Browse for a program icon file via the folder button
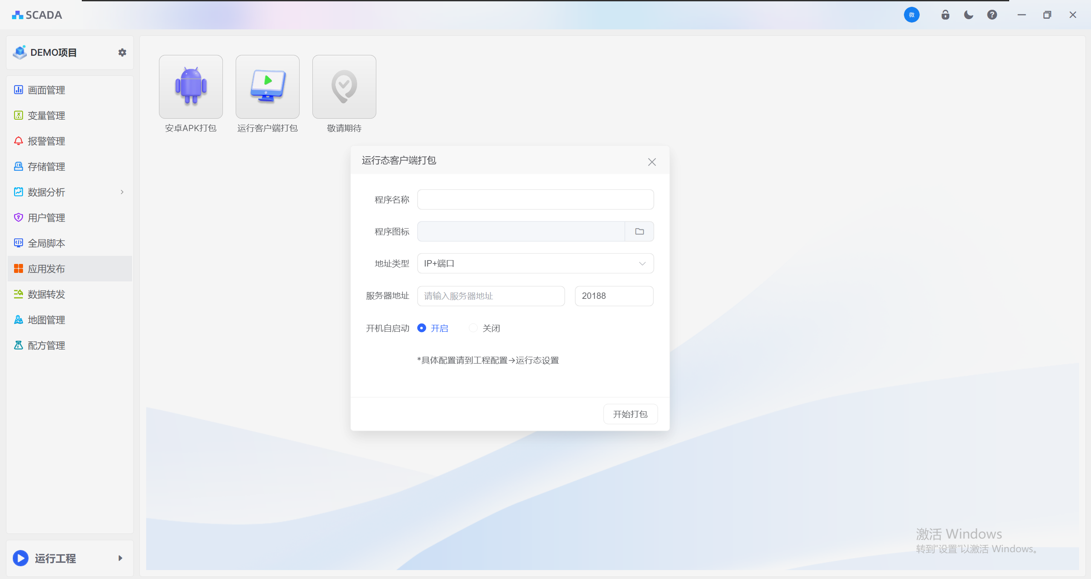The image size is (1091, 579). pos(639,232)
